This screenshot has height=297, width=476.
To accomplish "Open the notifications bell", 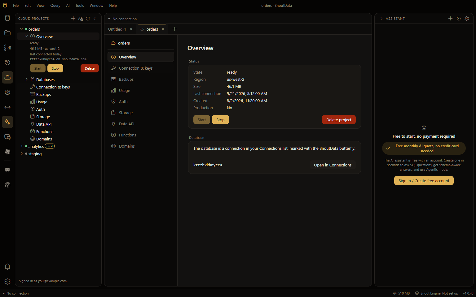I will (x=7, y=267).
